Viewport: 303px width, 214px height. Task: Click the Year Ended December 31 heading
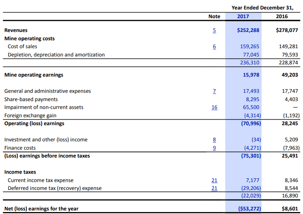tap(262, 8)
